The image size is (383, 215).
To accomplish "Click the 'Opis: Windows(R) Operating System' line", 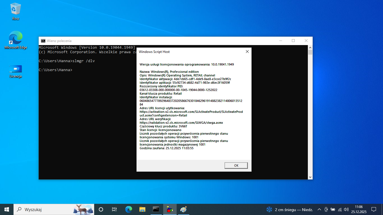I will (177, 75).
